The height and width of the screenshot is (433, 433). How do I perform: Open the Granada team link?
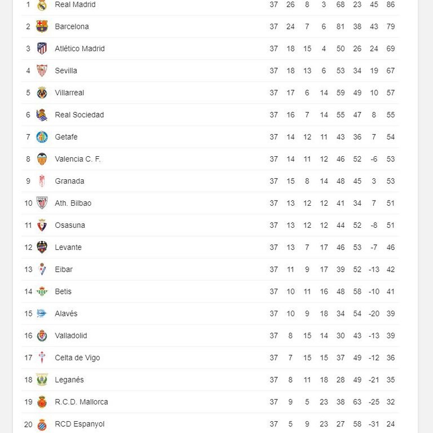pos(69,181)
